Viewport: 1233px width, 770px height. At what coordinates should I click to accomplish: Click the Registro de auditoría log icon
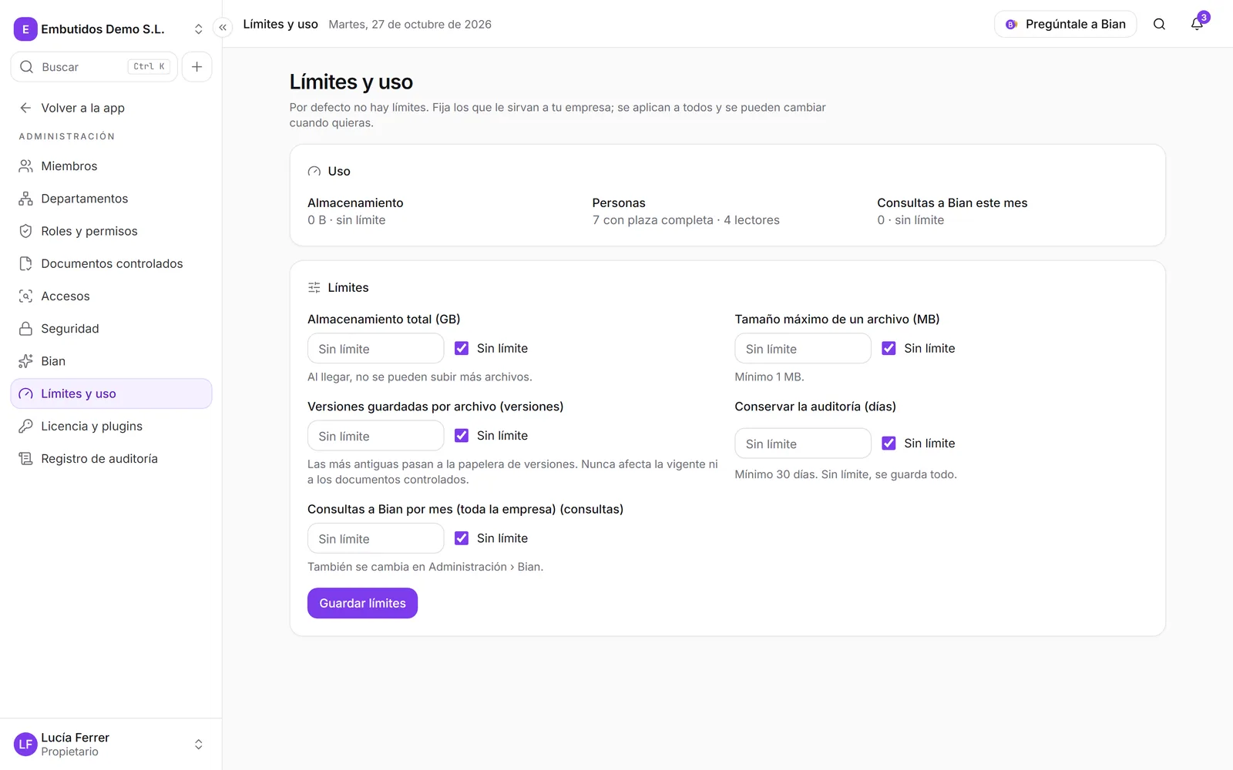pyautogui.click(x=25, y=459)
